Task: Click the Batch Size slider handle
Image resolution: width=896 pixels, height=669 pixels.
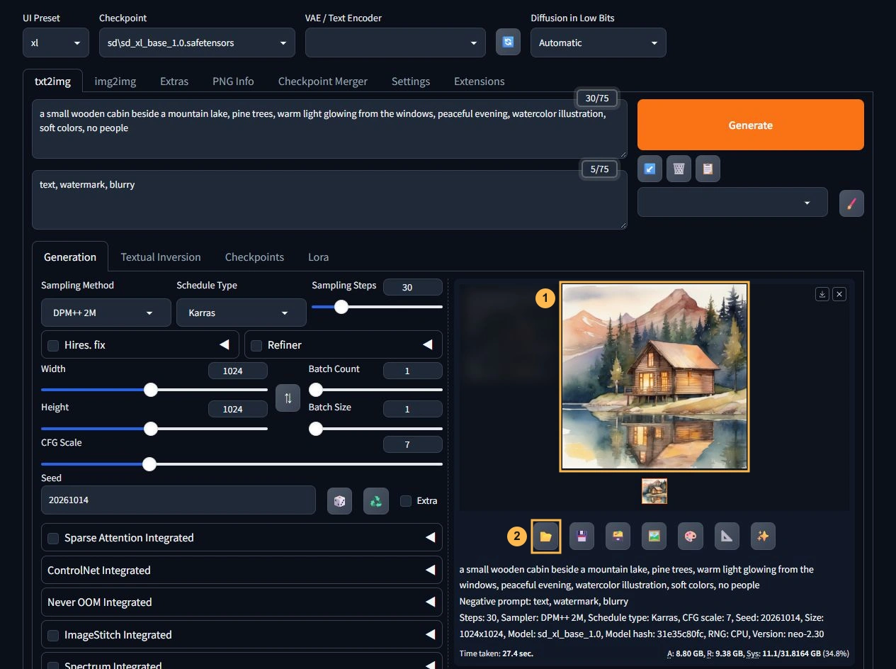Action: coord(316,429)
